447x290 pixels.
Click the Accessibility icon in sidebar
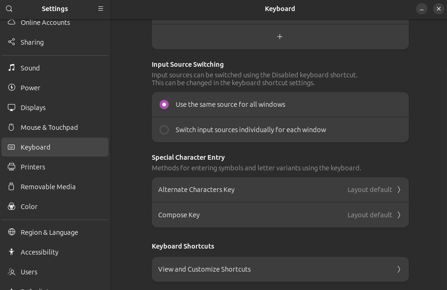11,252
